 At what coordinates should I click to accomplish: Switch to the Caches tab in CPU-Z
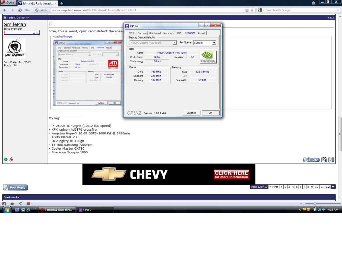pyautogui.click(x=142, y=33)
